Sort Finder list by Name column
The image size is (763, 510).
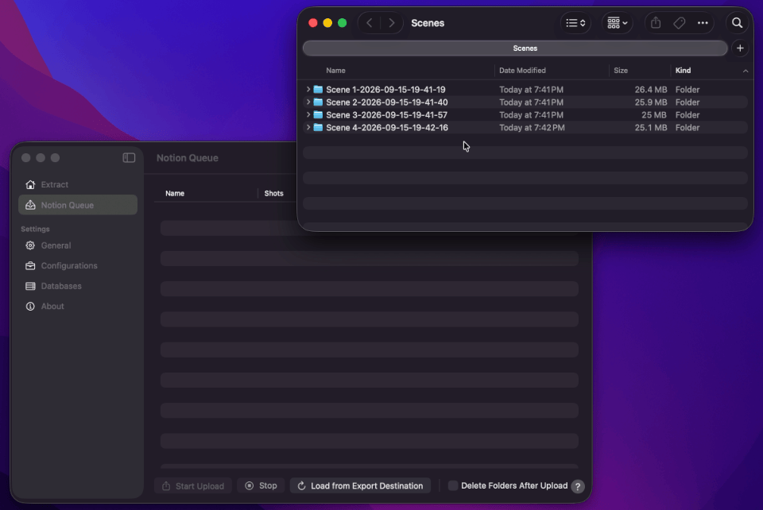click(x=335, y=71)
